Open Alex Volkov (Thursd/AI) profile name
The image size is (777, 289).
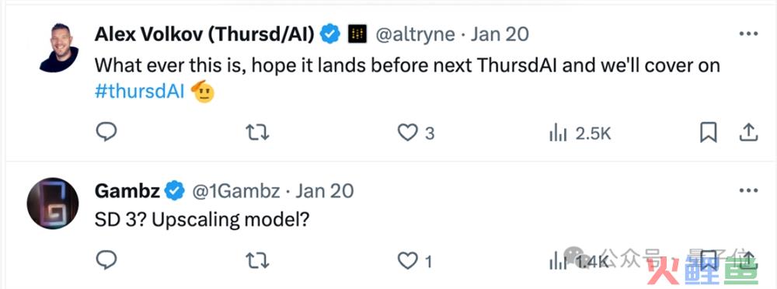click(x=204, y=34)
